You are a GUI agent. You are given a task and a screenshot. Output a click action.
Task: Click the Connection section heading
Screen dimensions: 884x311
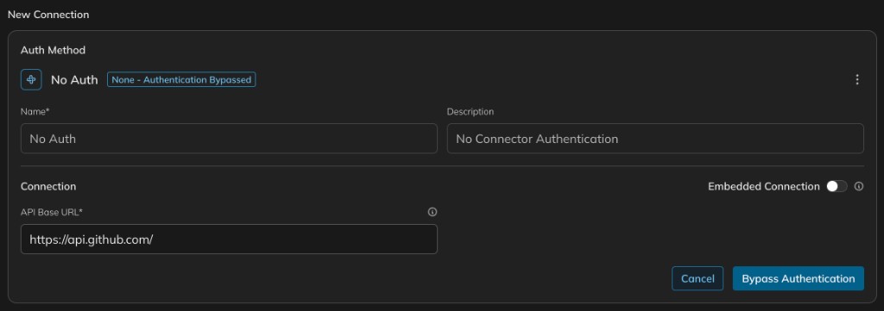[48, 186]
